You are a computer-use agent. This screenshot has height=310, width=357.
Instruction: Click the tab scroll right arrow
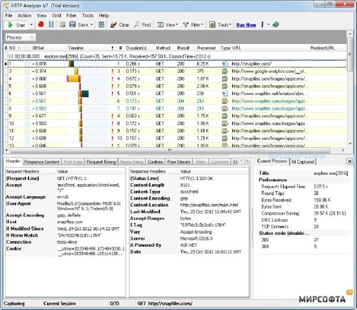coord(247,161)
